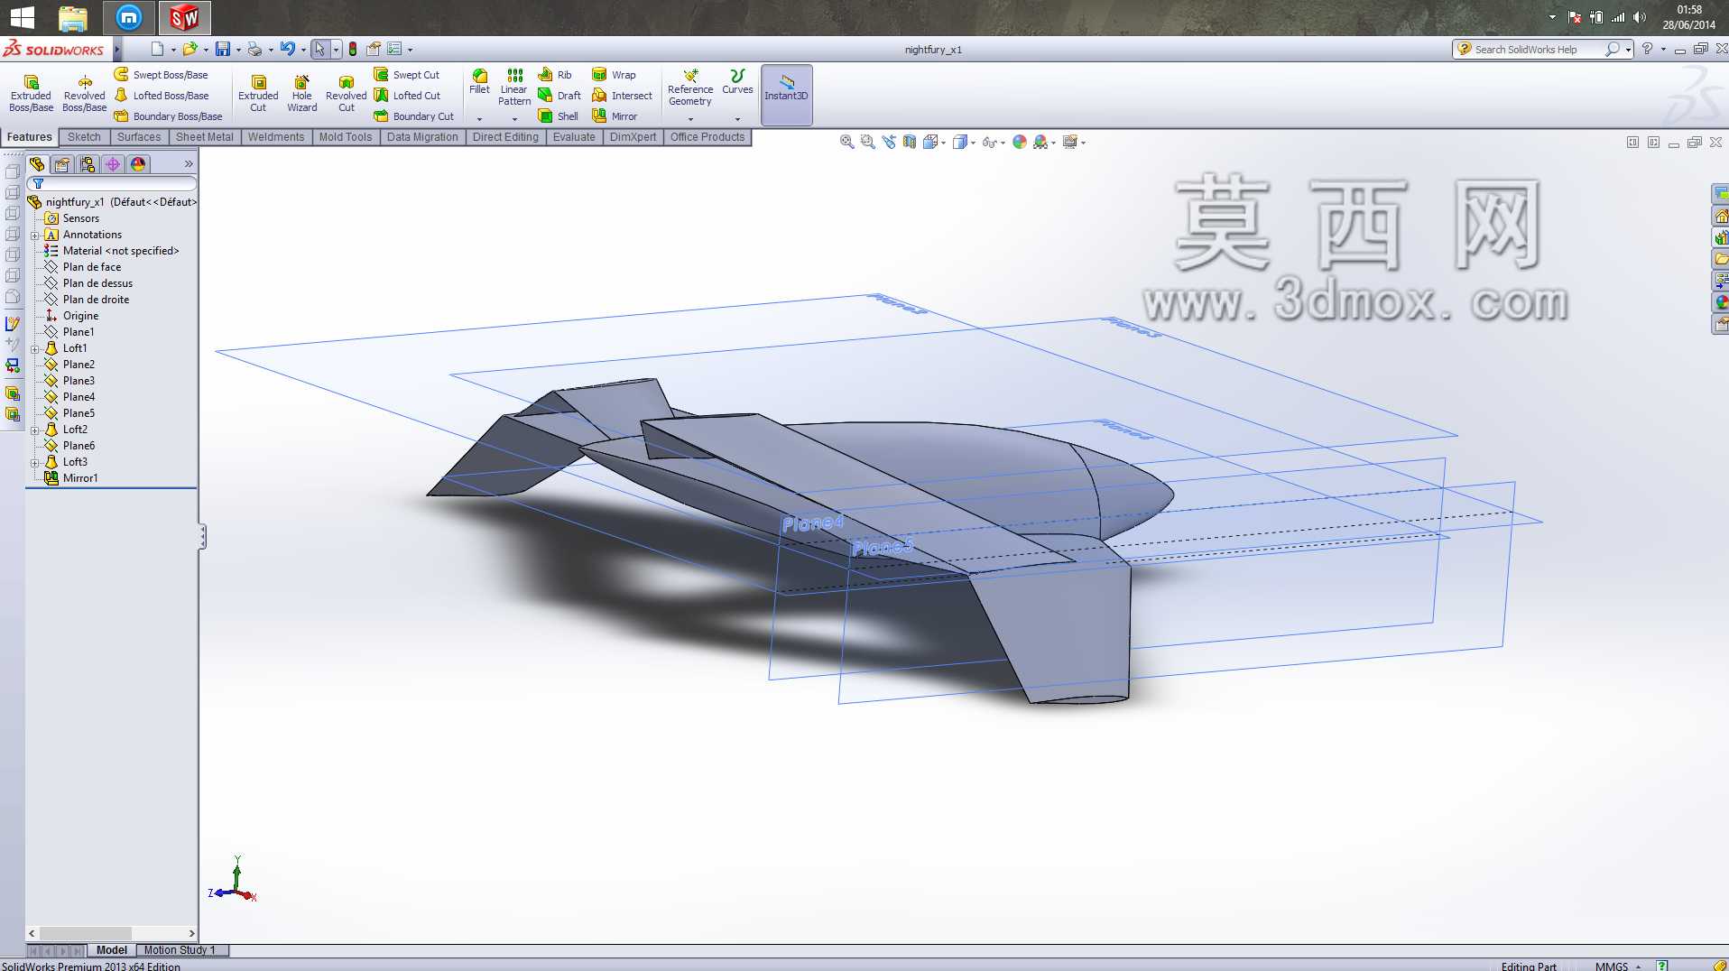
Task: Click Zoom to Area icon
Action: pos(867,142)
